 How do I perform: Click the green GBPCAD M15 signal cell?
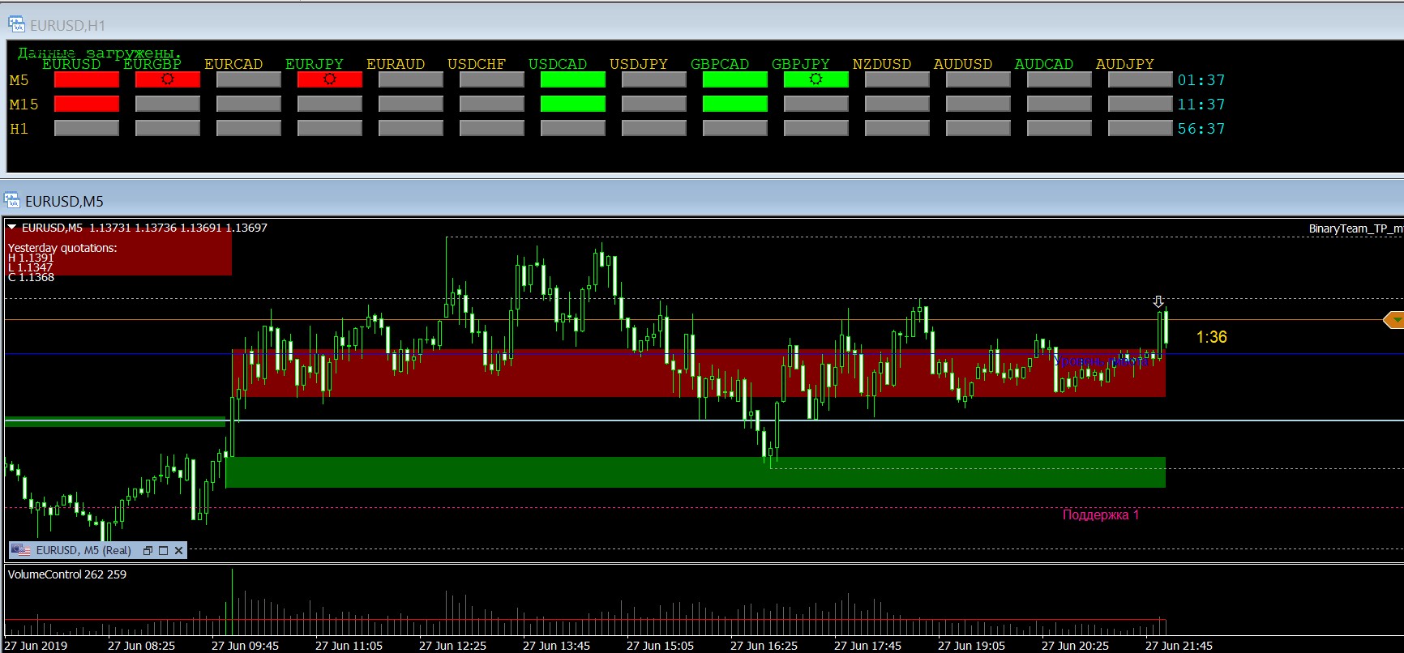(734, 104)
